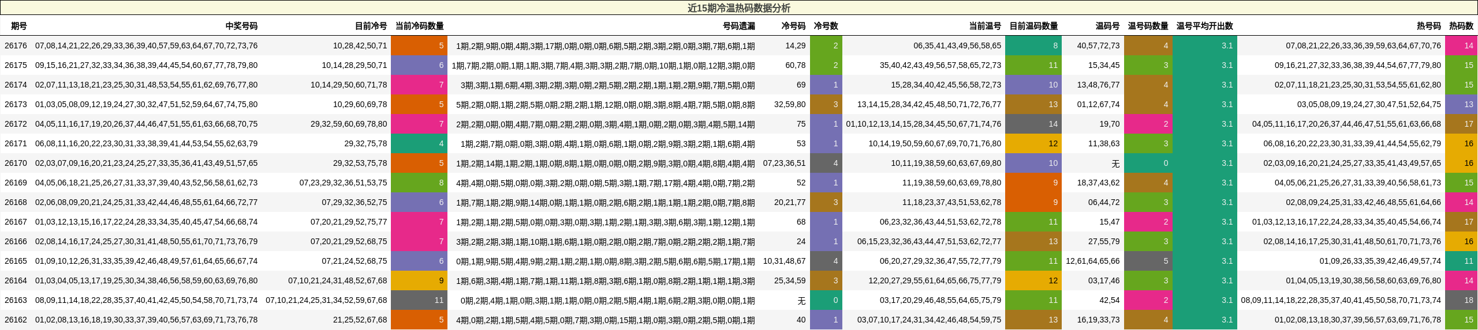Image resolution: width=1478 pixels, height=330 pixels.
Task: Select period number 26166
Action: (x=16, y=241)
